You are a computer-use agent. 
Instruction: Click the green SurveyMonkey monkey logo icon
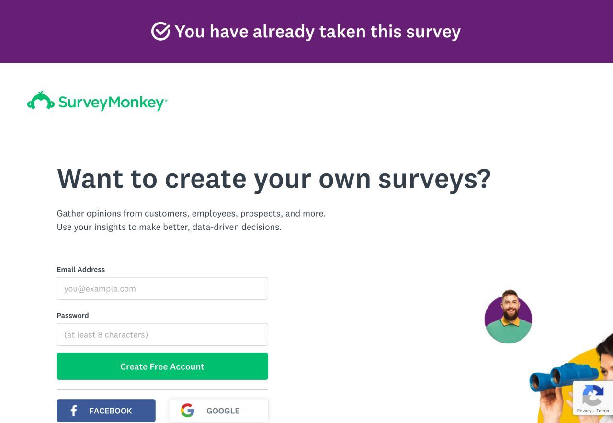41,101
